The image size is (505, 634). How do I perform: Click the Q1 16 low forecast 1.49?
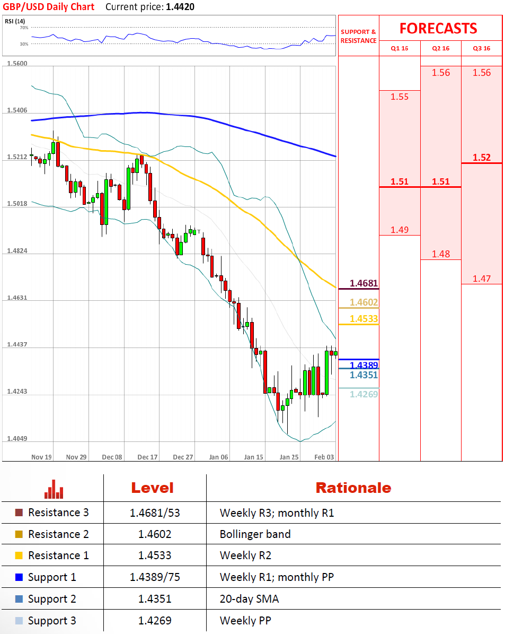(x=400, y=230)
